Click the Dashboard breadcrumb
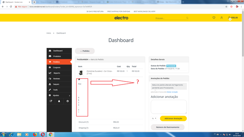The height and width of the screenshot is (137, 244). 61,33
